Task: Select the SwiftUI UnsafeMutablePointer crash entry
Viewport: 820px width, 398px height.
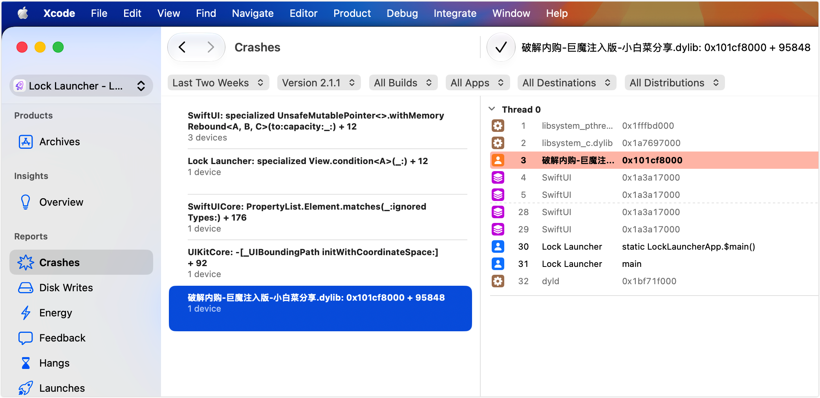Action: pyautogui.click(x=320, y=126)
